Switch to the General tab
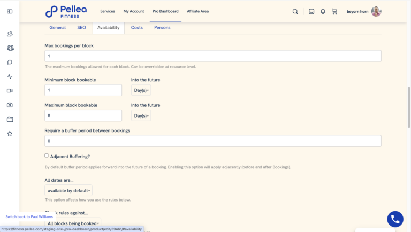This screenshot has width=411, height=232. click(x=58, y=27)
